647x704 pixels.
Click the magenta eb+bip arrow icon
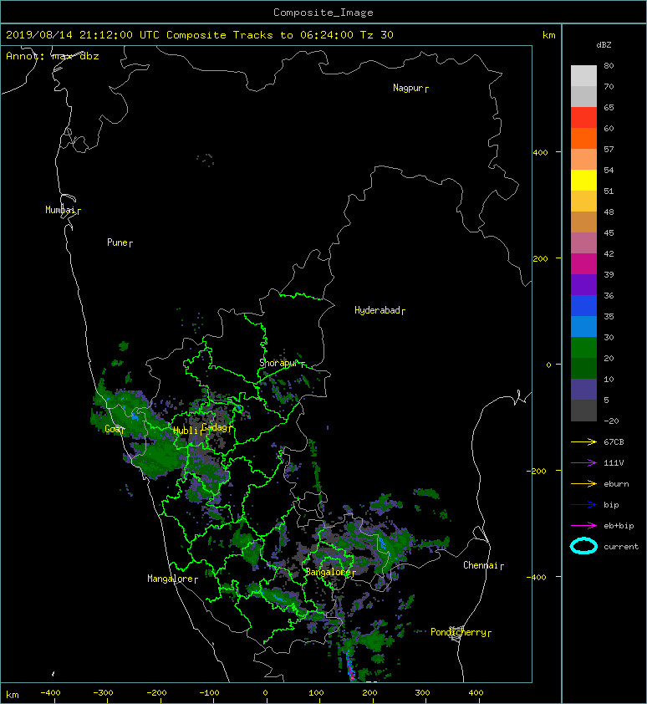pyautogui.click(x=583, y=526)
